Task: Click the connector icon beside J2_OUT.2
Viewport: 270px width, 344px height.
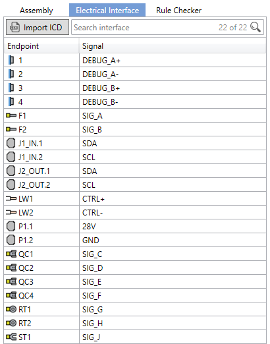Action: coord(11,185)
